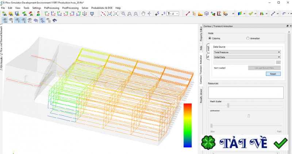
Task: Select the Coloring mode radio button
Action: coord(210,38)
